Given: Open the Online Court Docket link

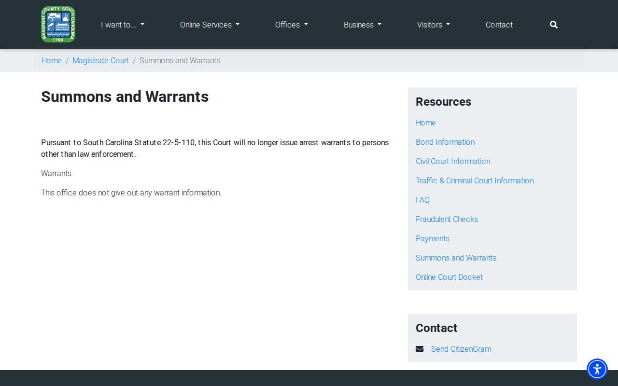Looking at the screenshot, I should click(x=449, y=277).
